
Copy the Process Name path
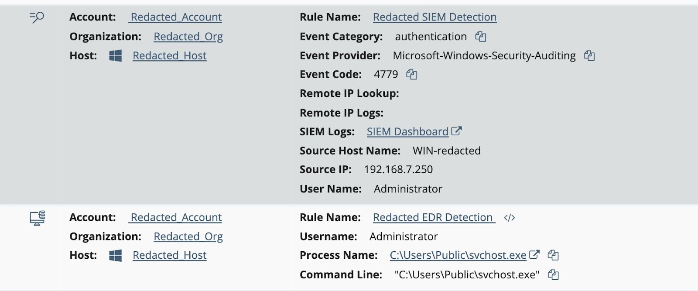click(553, 255)
